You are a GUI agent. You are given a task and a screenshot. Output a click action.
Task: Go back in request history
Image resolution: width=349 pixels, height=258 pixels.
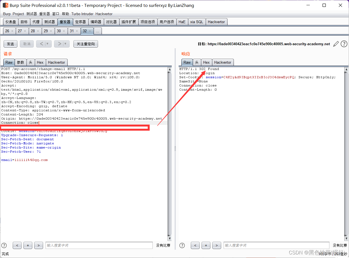41,44
